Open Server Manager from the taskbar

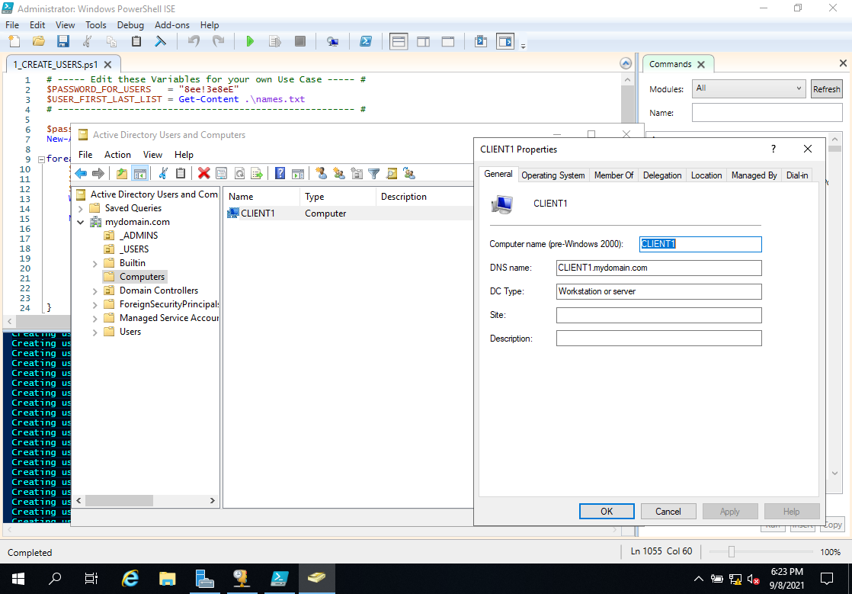(x=204, y=579)
